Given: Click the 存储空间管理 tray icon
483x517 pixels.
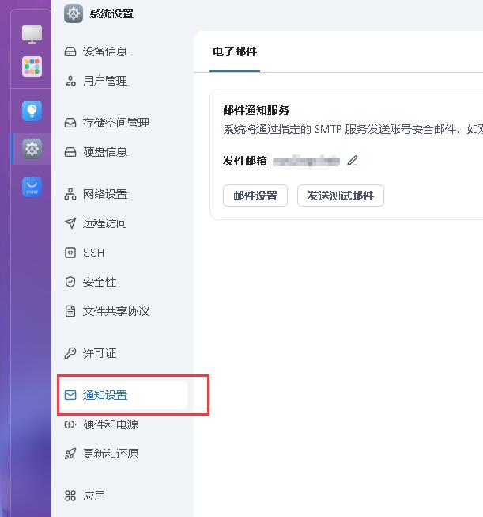Looking at the screenshot, I should (x=70, y=123).
